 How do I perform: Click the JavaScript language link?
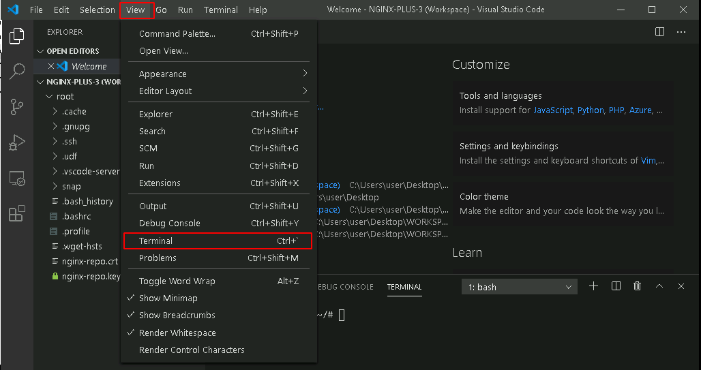pyautogui.click(x=552, y=110)
